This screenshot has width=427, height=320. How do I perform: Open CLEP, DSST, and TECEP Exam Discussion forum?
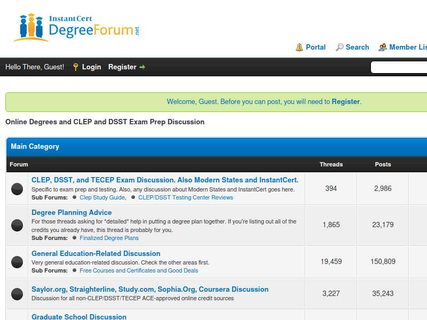165,180
